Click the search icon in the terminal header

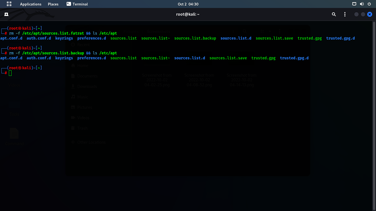[334, 14]
